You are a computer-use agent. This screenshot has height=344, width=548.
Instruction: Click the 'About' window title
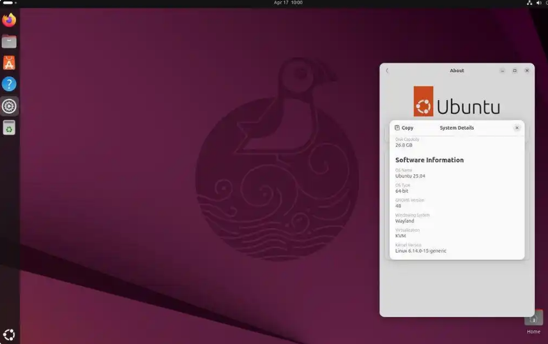457,71
